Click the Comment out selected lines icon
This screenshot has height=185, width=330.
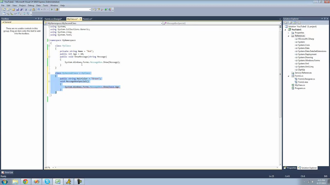click(x=24, y=14)
